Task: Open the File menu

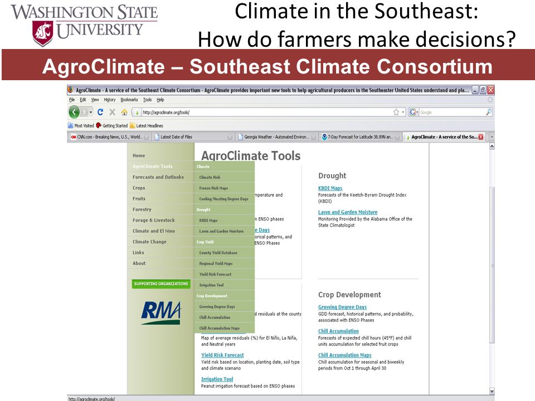Action: point(72,100)
